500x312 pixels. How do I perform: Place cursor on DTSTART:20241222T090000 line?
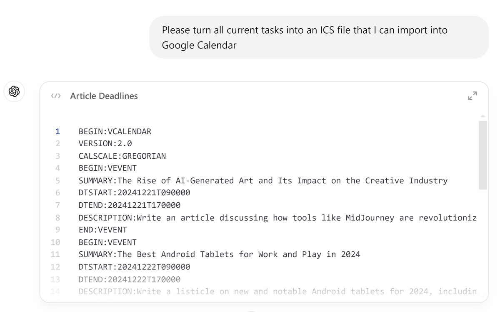[134, 267]
